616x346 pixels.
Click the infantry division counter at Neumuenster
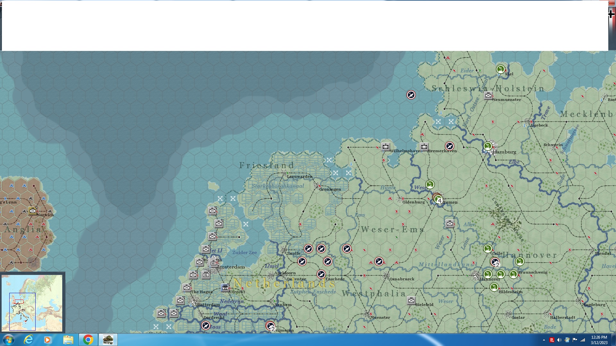click(x=488, y=95)
